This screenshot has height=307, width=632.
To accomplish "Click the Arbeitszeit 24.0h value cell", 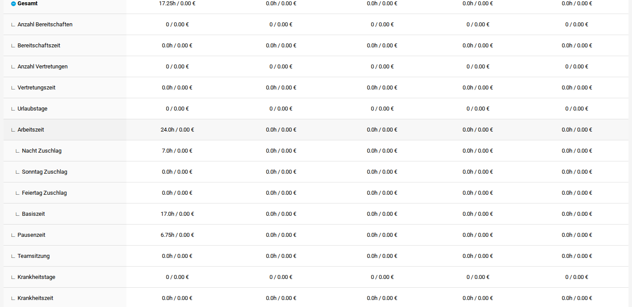I will coord(177,130).
